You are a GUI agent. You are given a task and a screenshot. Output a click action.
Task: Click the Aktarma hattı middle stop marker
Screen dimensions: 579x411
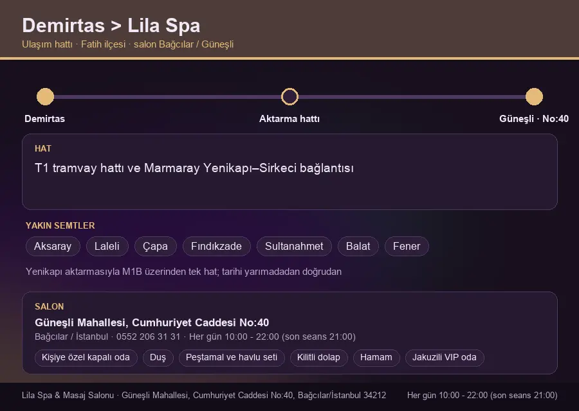pos(289,96)
